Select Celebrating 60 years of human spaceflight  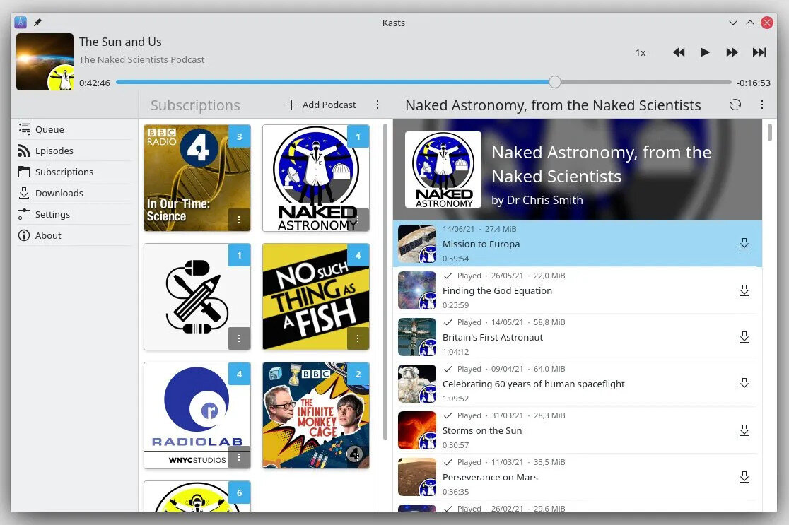coord(578,384)
